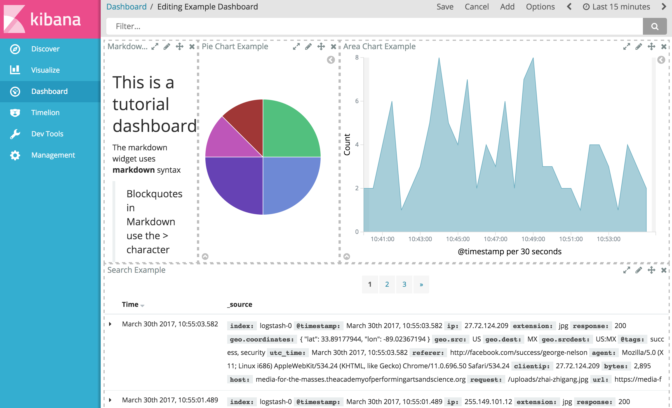Delete the Area Chart Example panel

coord(663,47)
